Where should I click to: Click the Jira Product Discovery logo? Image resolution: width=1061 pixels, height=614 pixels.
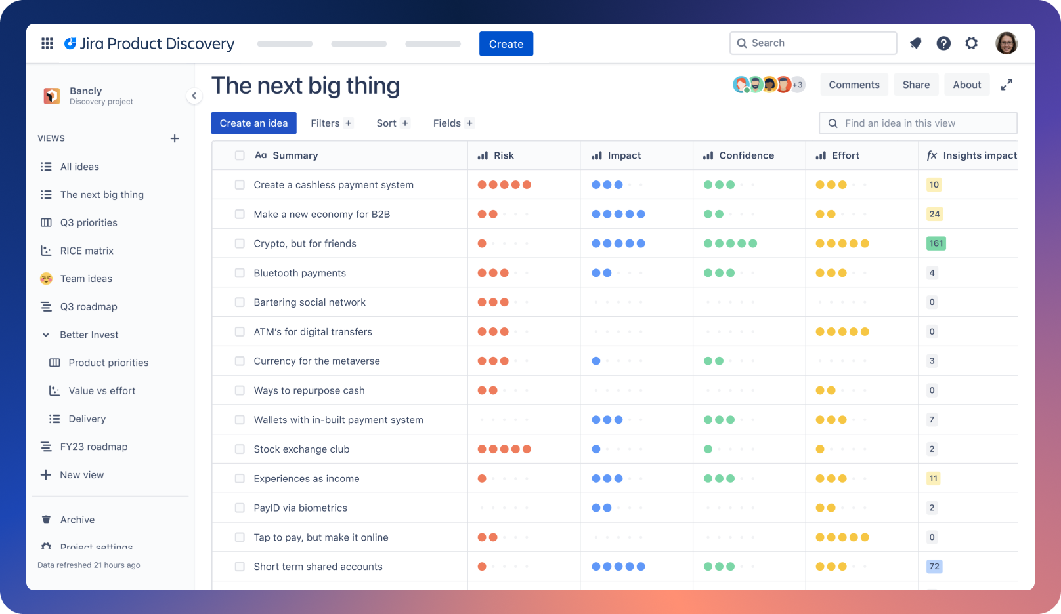pos(70,43)
